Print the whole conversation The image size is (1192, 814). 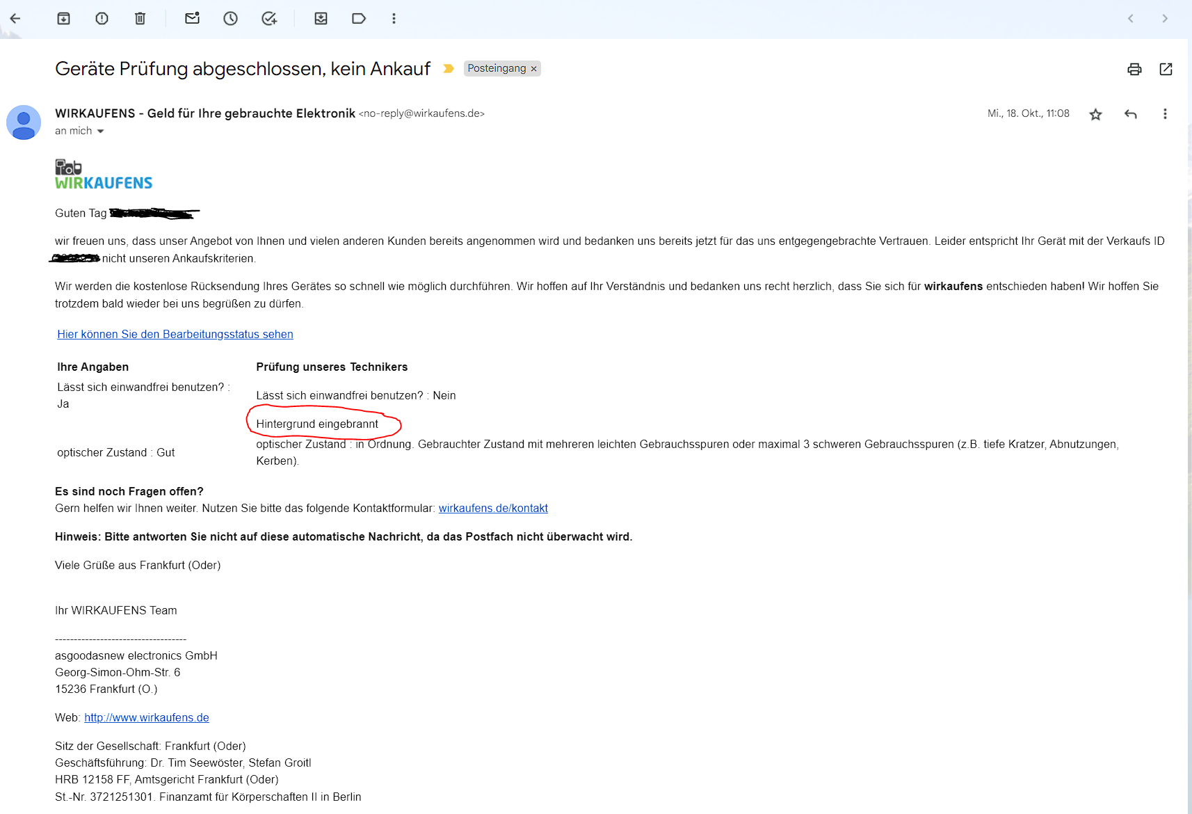[x=1134, y=69]
